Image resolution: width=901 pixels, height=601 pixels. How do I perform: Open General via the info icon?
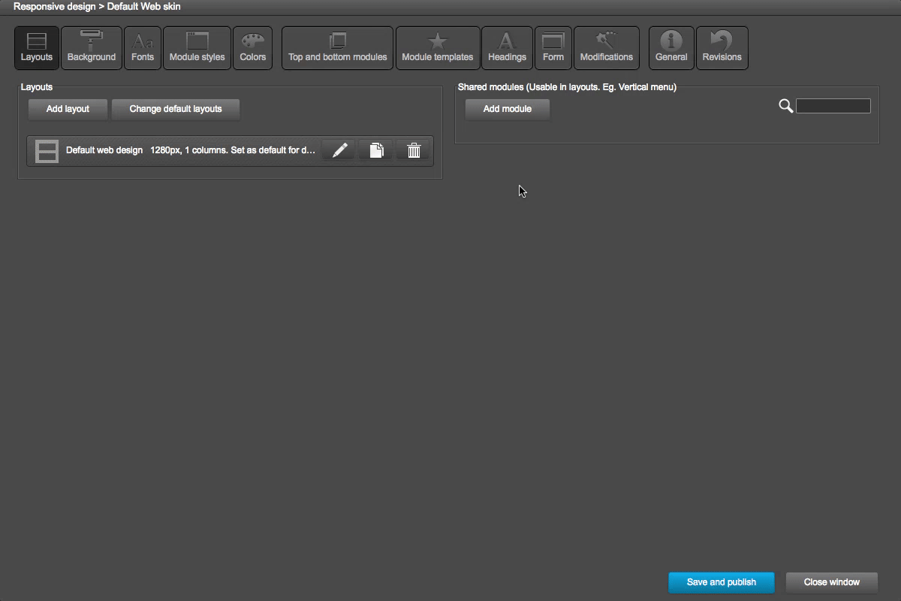pos(670,47)
